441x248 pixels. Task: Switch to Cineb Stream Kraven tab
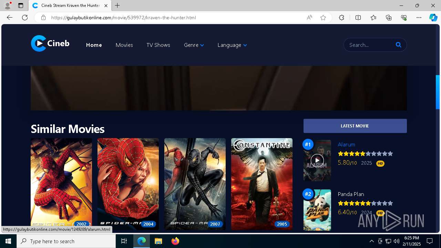pos(70,6)
